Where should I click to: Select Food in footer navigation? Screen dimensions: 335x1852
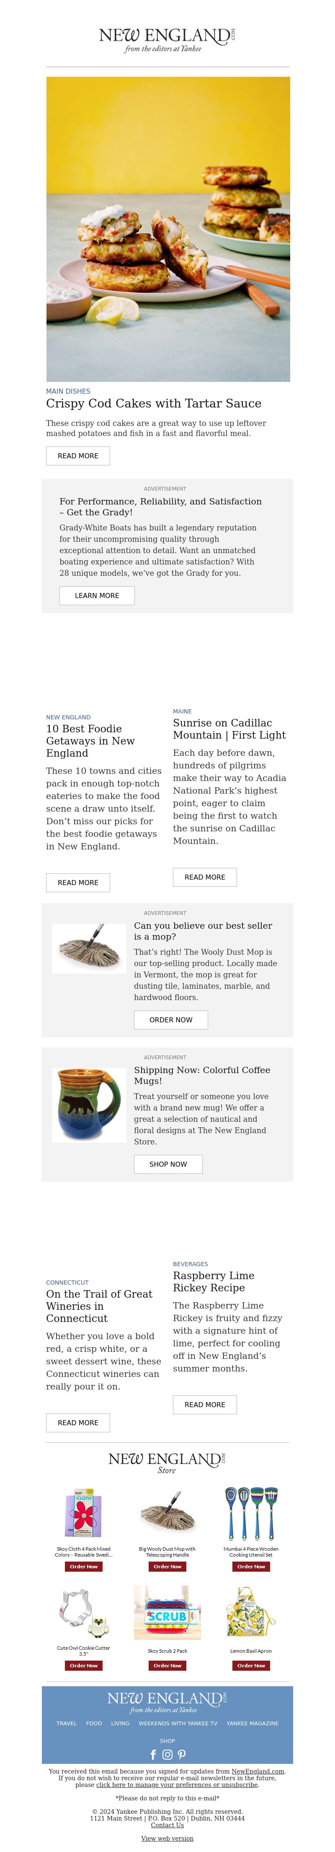94,1723
